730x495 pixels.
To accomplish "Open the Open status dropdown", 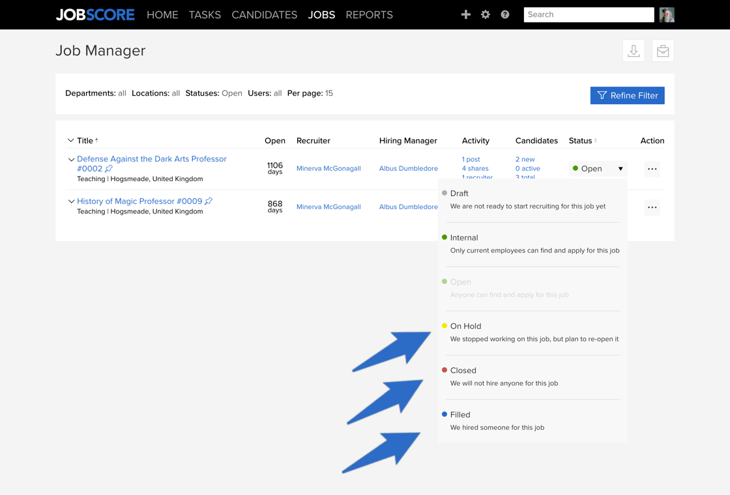I will (x=598, y=169).
